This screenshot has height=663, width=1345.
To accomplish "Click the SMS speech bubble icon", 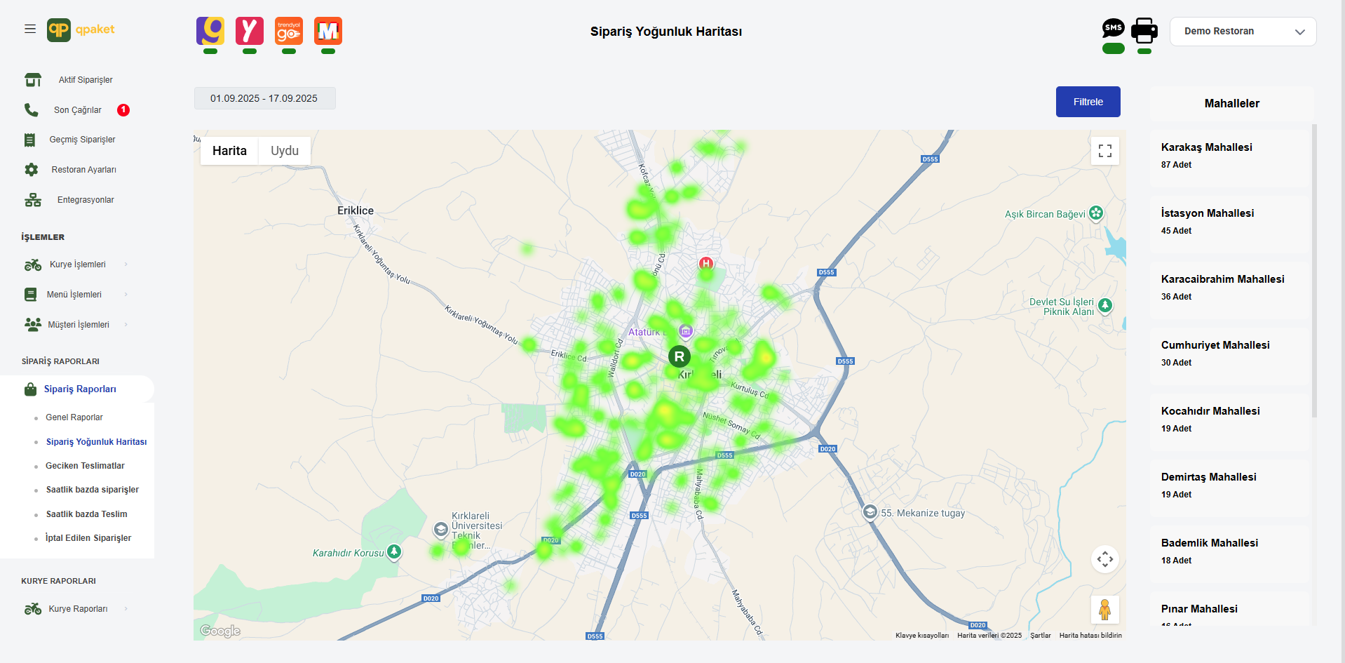I will click(1113, 29).
